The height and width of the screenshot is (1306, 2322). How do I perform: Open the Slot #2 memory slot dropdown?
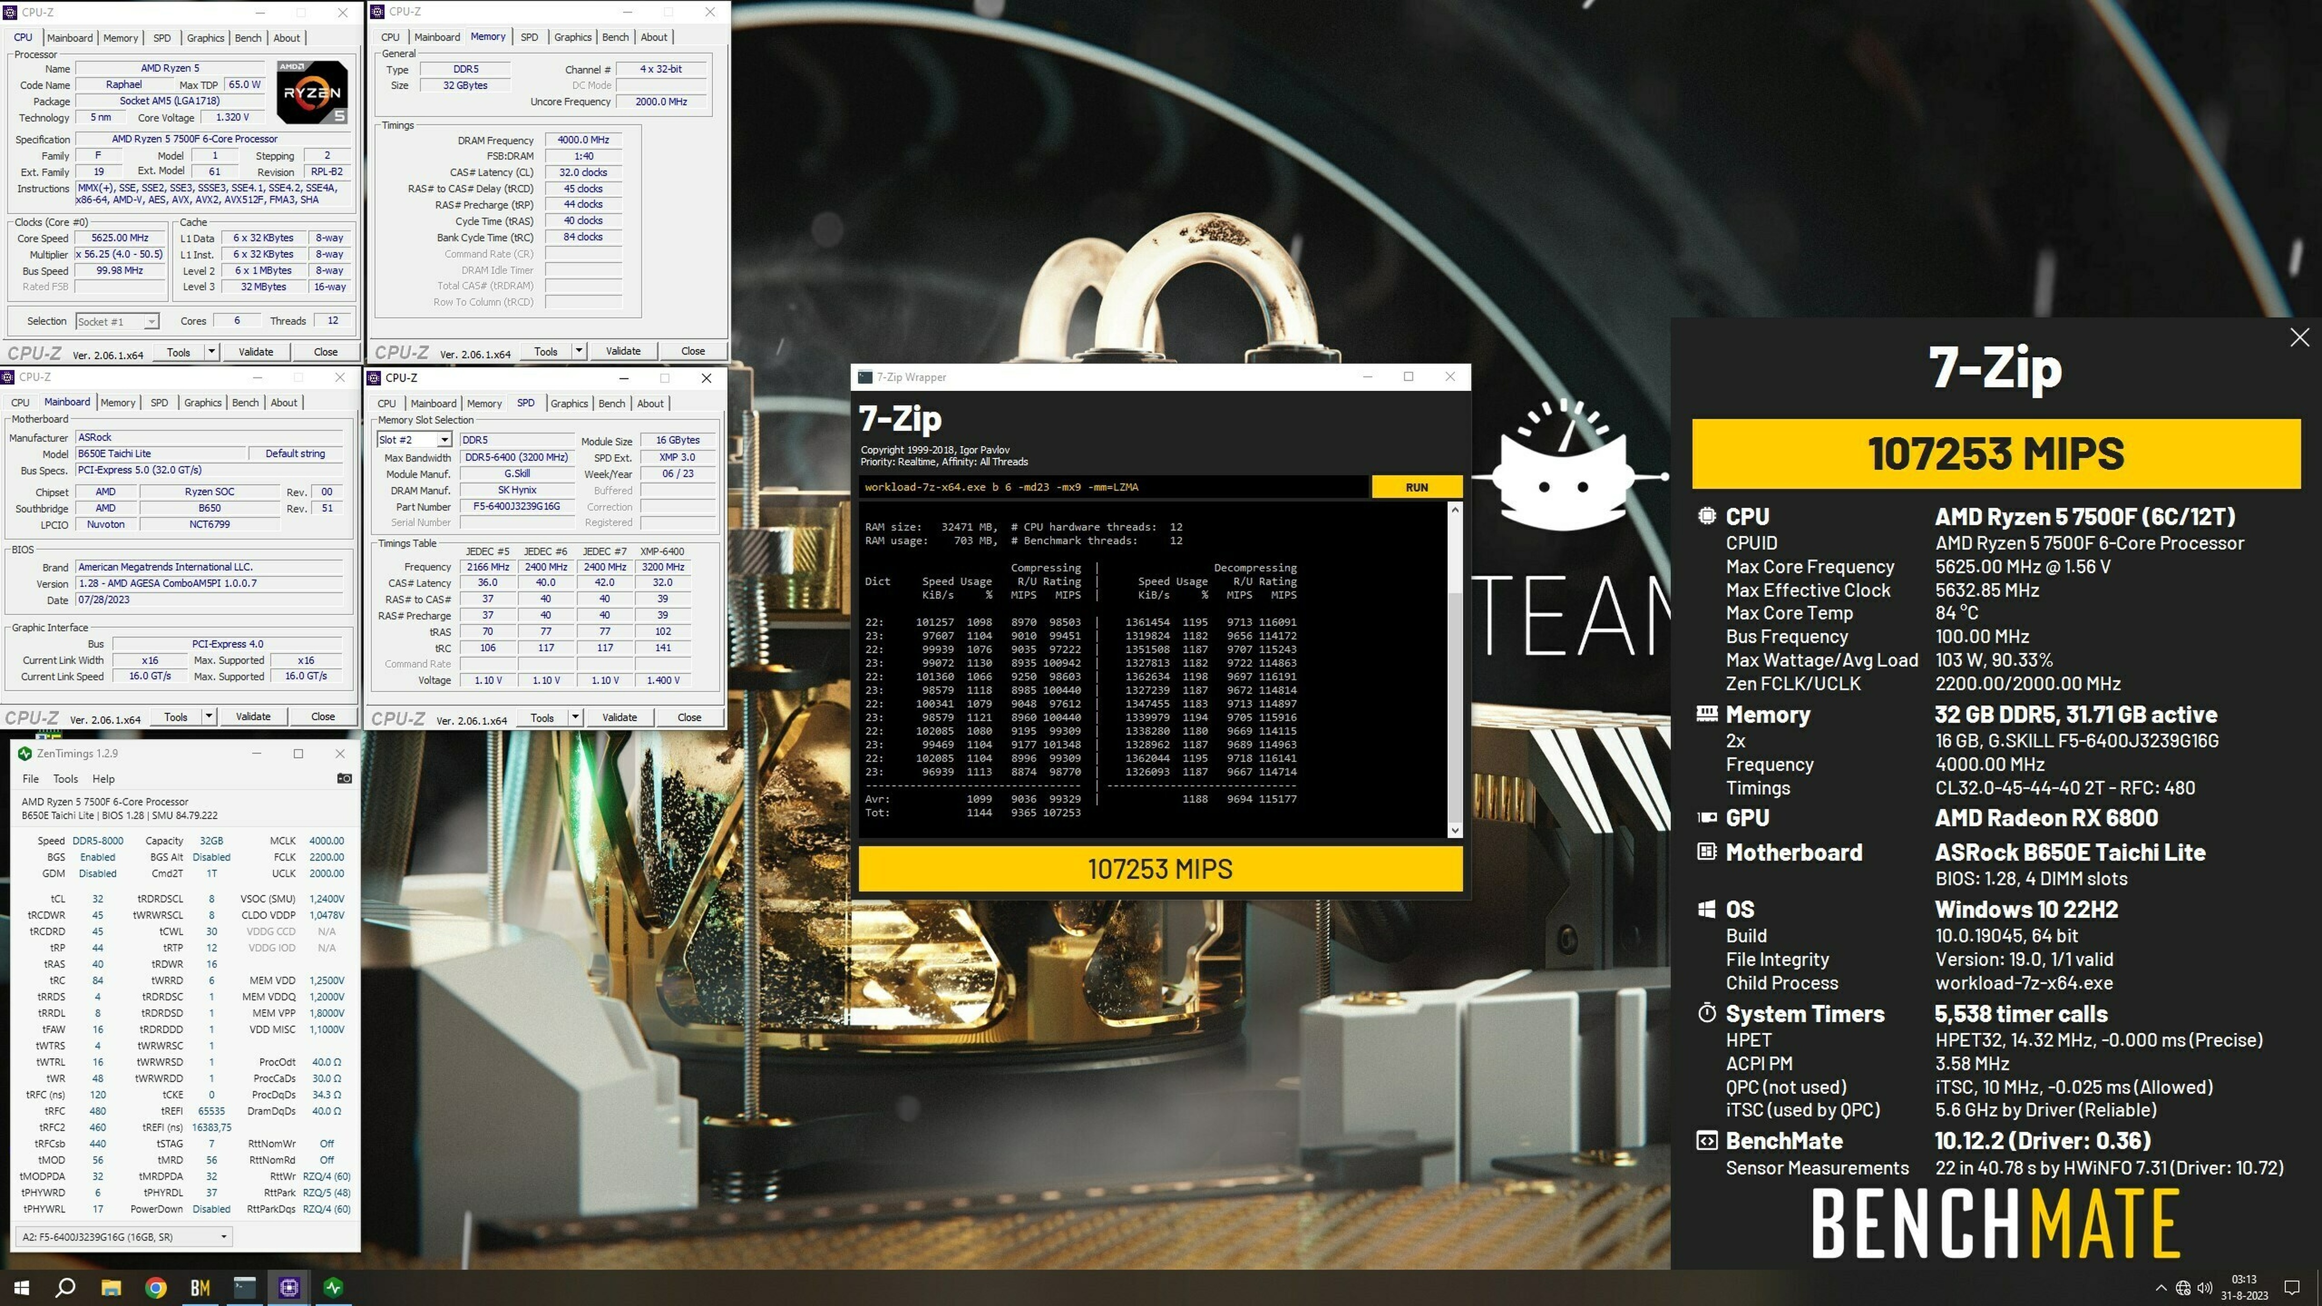[x=443, y=440]
